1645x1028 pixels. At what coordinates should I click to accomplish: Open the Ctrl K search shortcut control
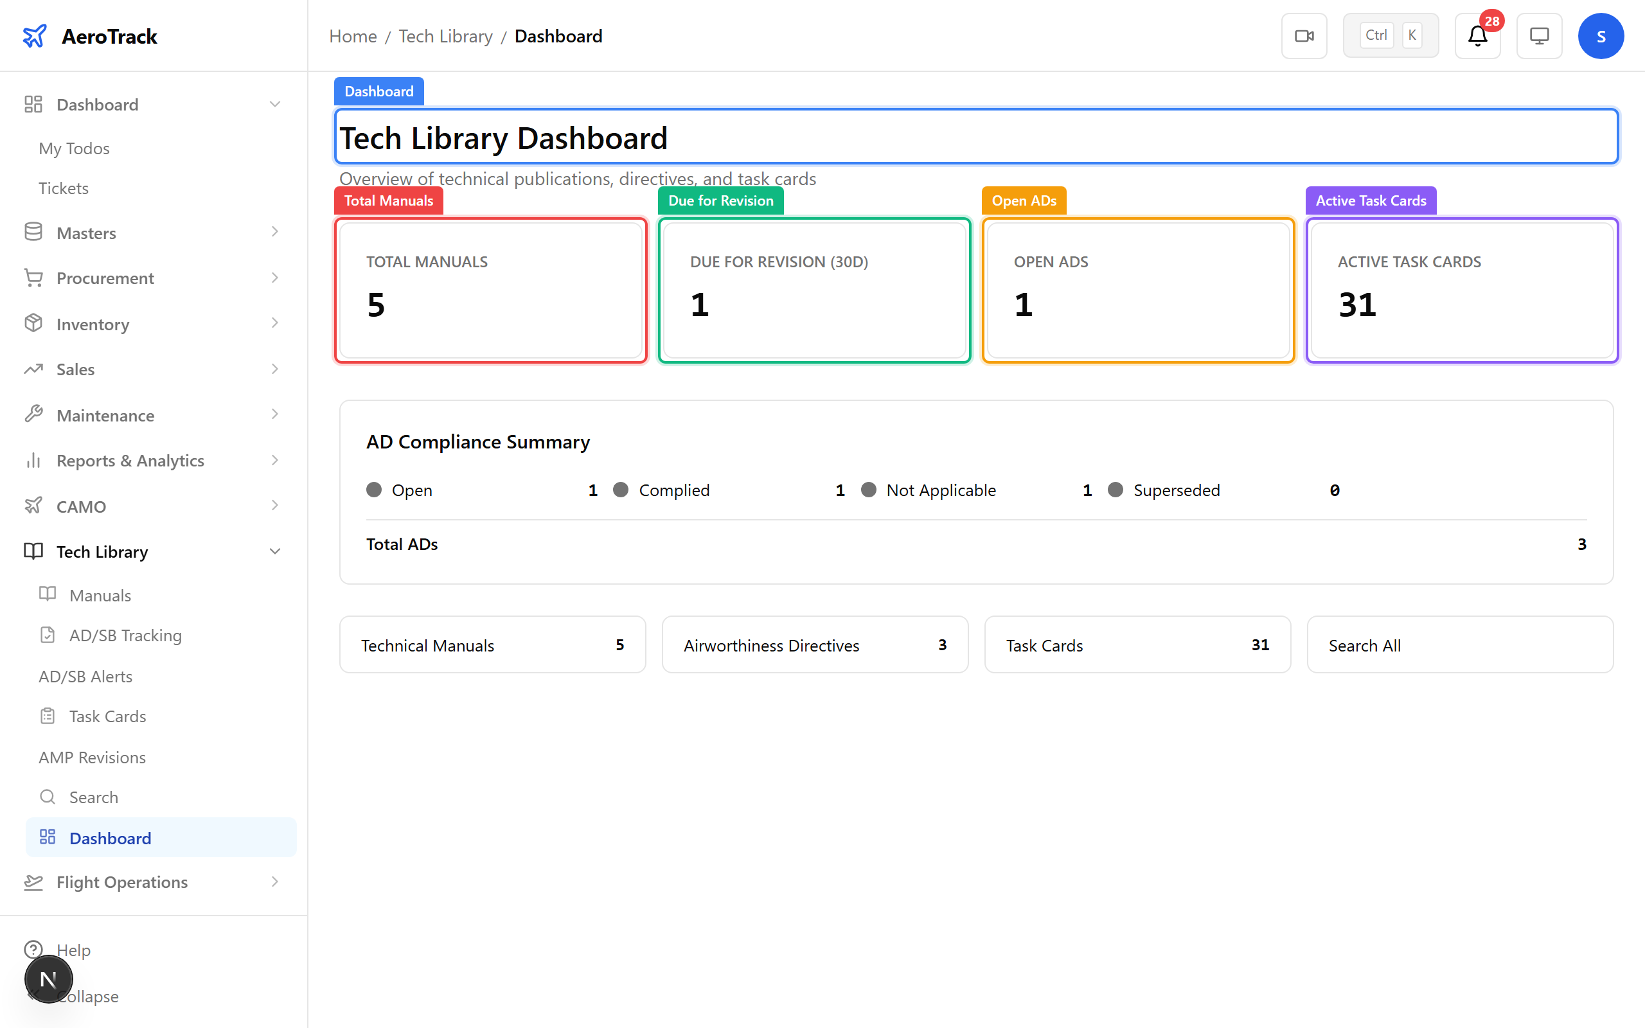pyautogui.click(x=1390, y=35)
